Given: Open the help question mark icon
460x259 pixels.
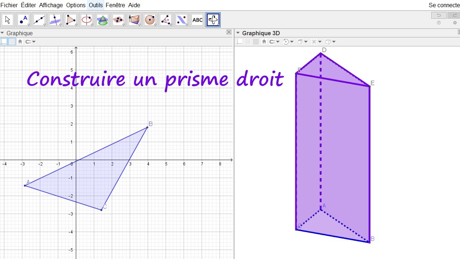Looking at the screenshot, I should click(439, 23).
